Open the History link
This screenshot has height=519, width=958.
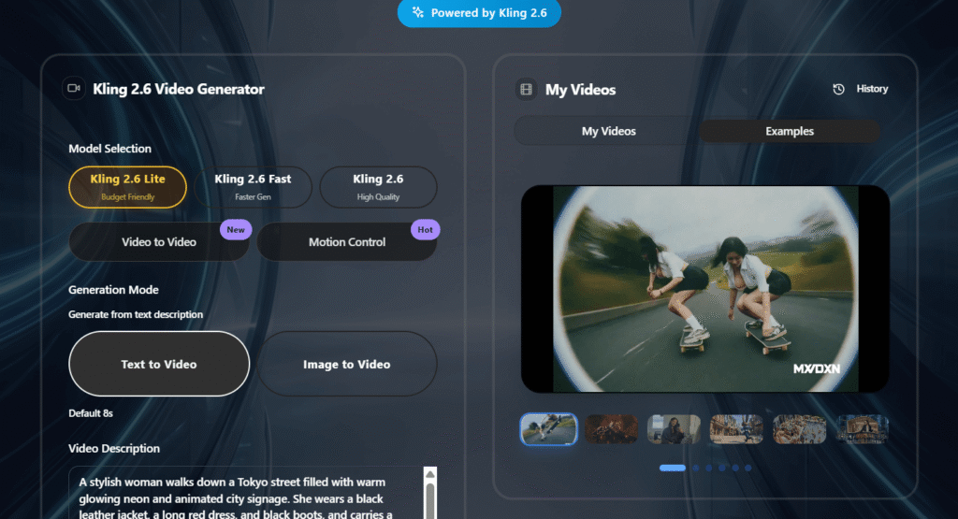(x=872, y=89)
